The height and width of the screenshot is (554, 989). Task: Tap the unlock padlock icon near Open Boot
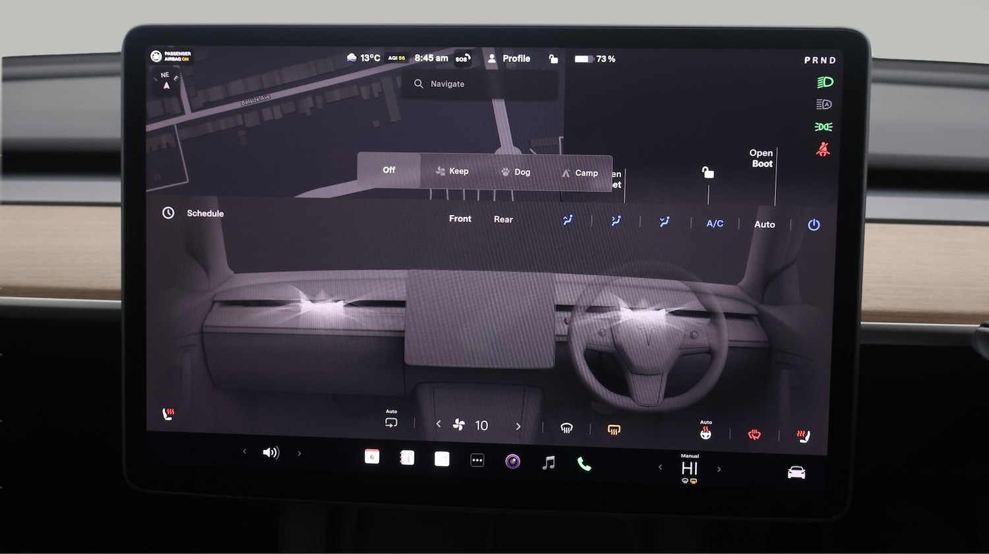707,172
